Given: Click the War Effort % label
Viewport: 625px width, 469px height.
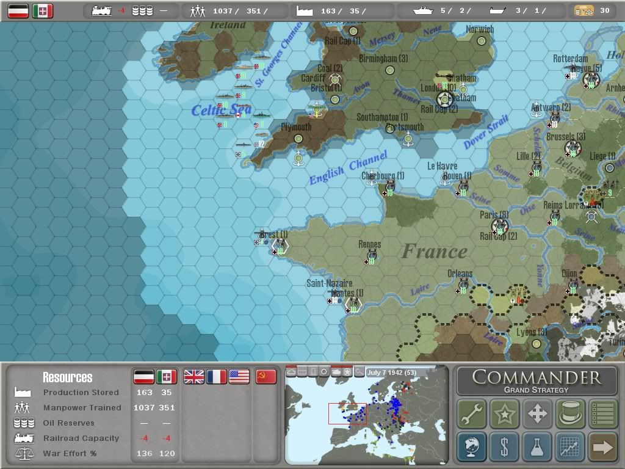Looking at the screenshot, I should 70,454.
